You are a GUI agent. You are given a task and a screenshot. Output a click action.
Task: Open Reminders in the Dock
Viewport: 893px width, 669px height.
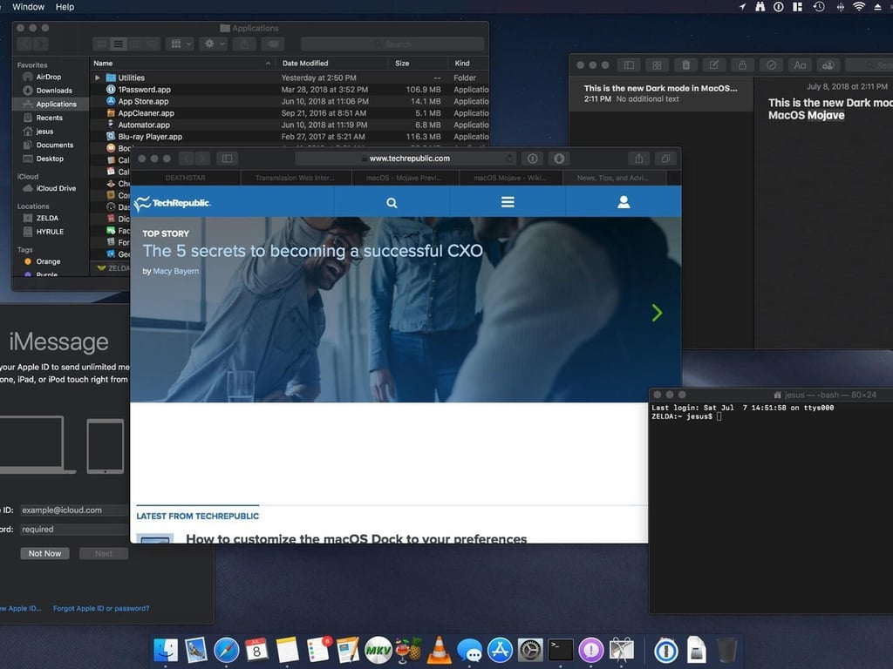coord(317,650)
